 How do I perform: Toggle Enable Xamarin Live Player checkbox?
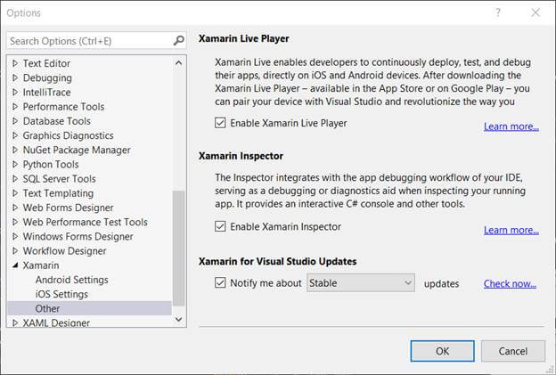[x=220, y=123]
